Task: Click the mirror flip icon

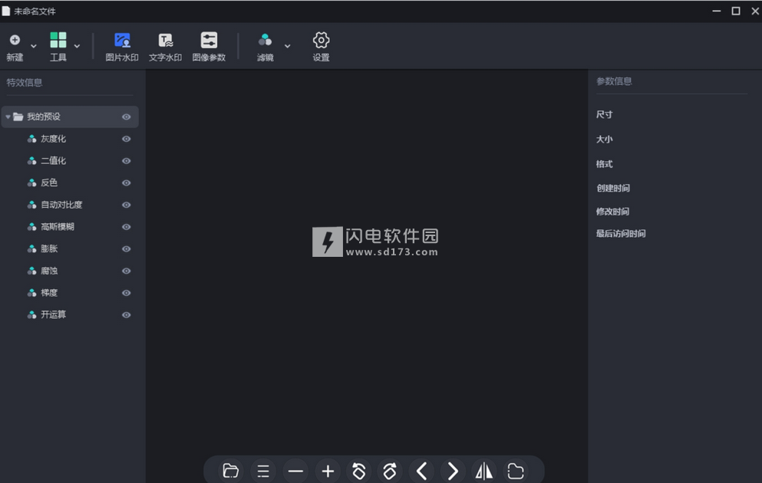Action: pyautogui.click(x=484, y=471)
